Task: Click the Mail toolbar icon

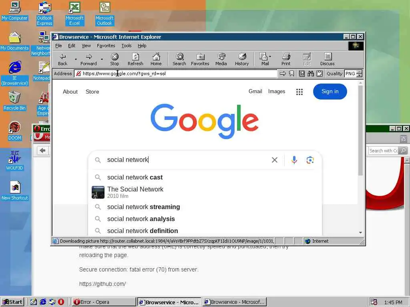Action: coord(263,59)
